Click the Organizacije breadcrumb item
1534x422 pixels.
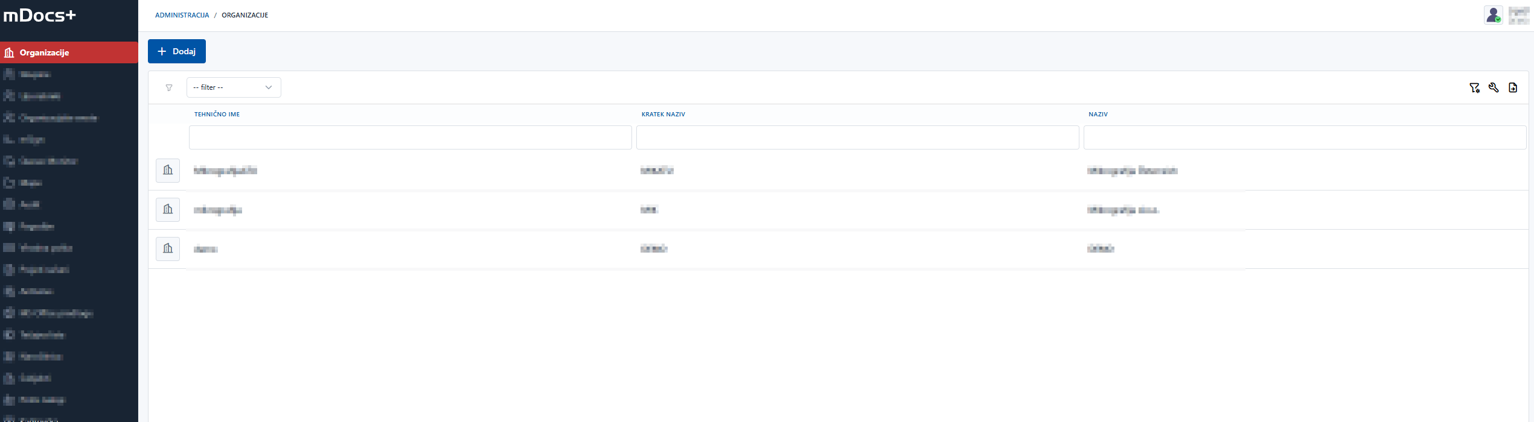point(244,15)
